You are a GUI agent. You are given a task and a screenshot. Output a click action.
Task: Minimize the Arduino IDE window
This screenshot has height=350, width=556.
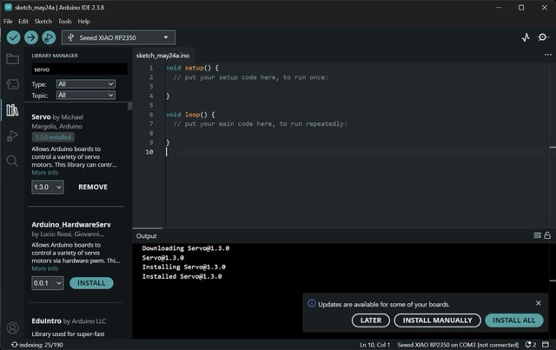click(498, 8)
